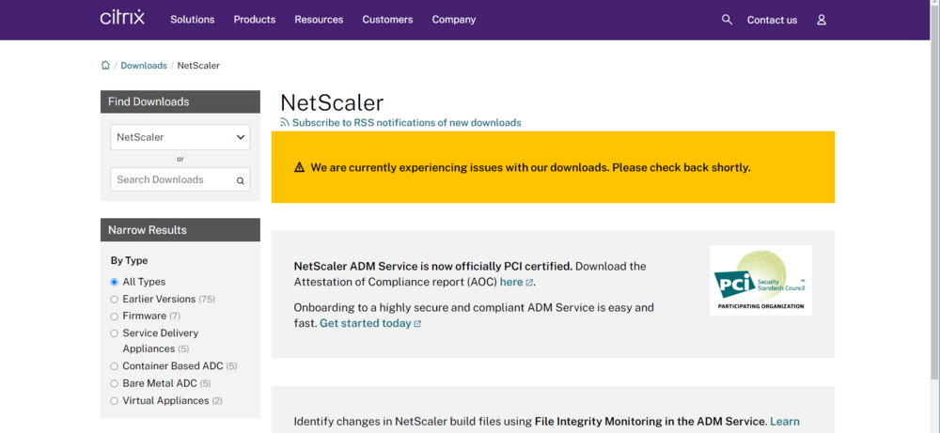
Task: Click into the Search Downloads field
Action: click(x=171, y=179)
